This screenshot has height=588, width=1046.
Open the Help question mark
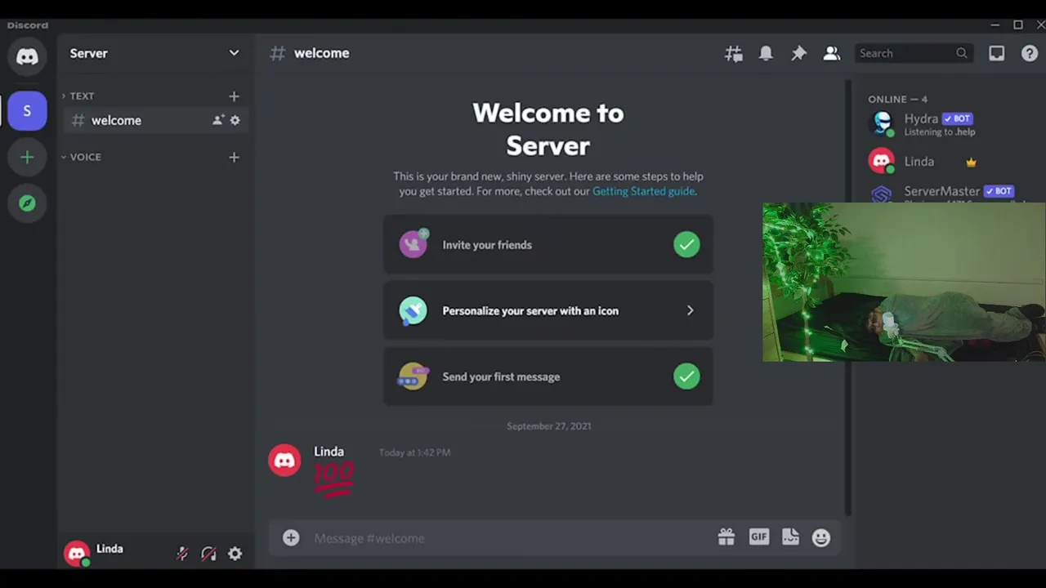pyautogui.click(x=1030, y=54)
